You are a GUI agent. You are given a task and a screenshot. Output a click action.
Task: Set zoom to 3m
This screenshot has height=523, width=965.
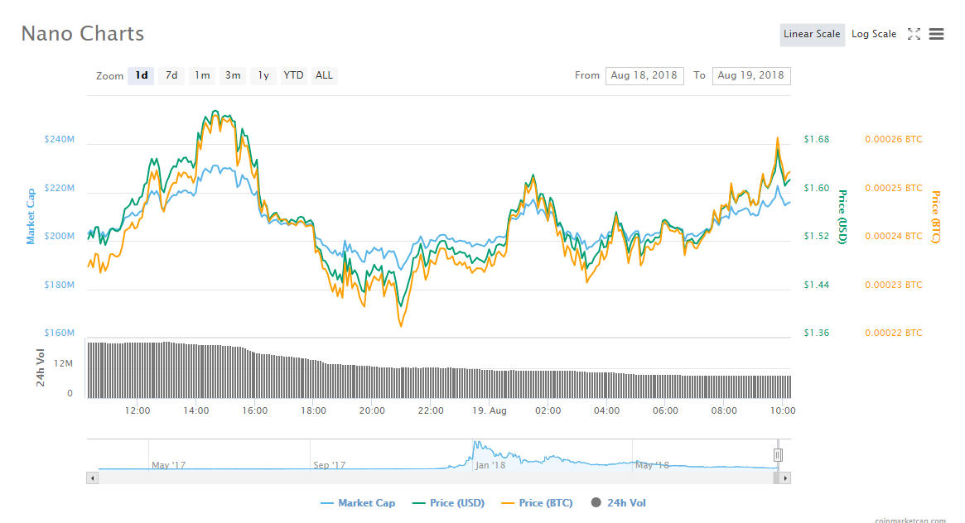coord(233,75)
